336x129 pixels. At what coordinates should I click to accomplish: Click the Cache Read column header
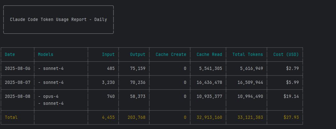(x=209, y=54)
